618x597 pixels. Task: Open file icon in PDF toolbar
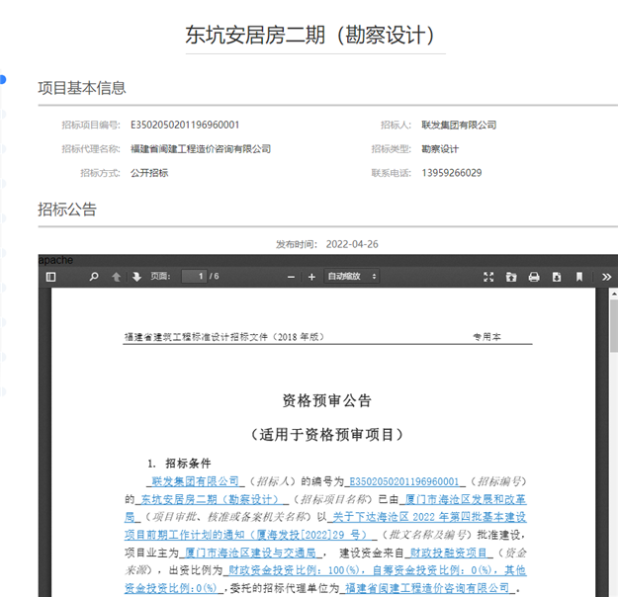click(x=511, y=277)
